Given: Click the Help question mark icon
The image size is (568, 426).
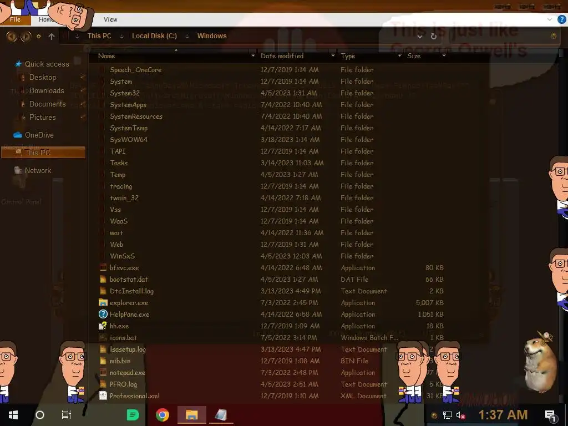Looking at the screenshot, I should point(561,19).
